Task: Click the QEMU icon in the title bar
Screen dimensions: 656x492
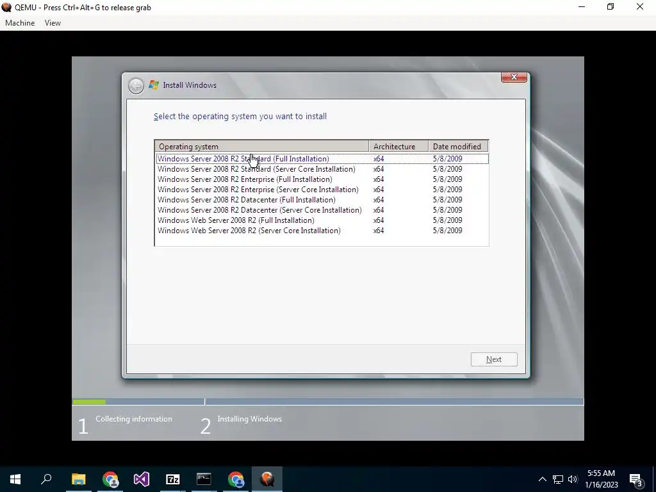Action: tap(6, 7)
